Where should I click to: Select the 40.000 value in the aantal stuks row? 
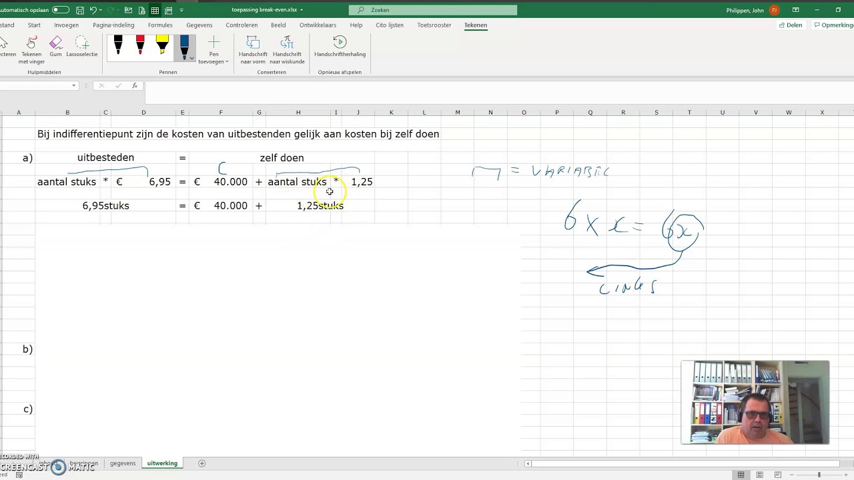click(230, 181)
